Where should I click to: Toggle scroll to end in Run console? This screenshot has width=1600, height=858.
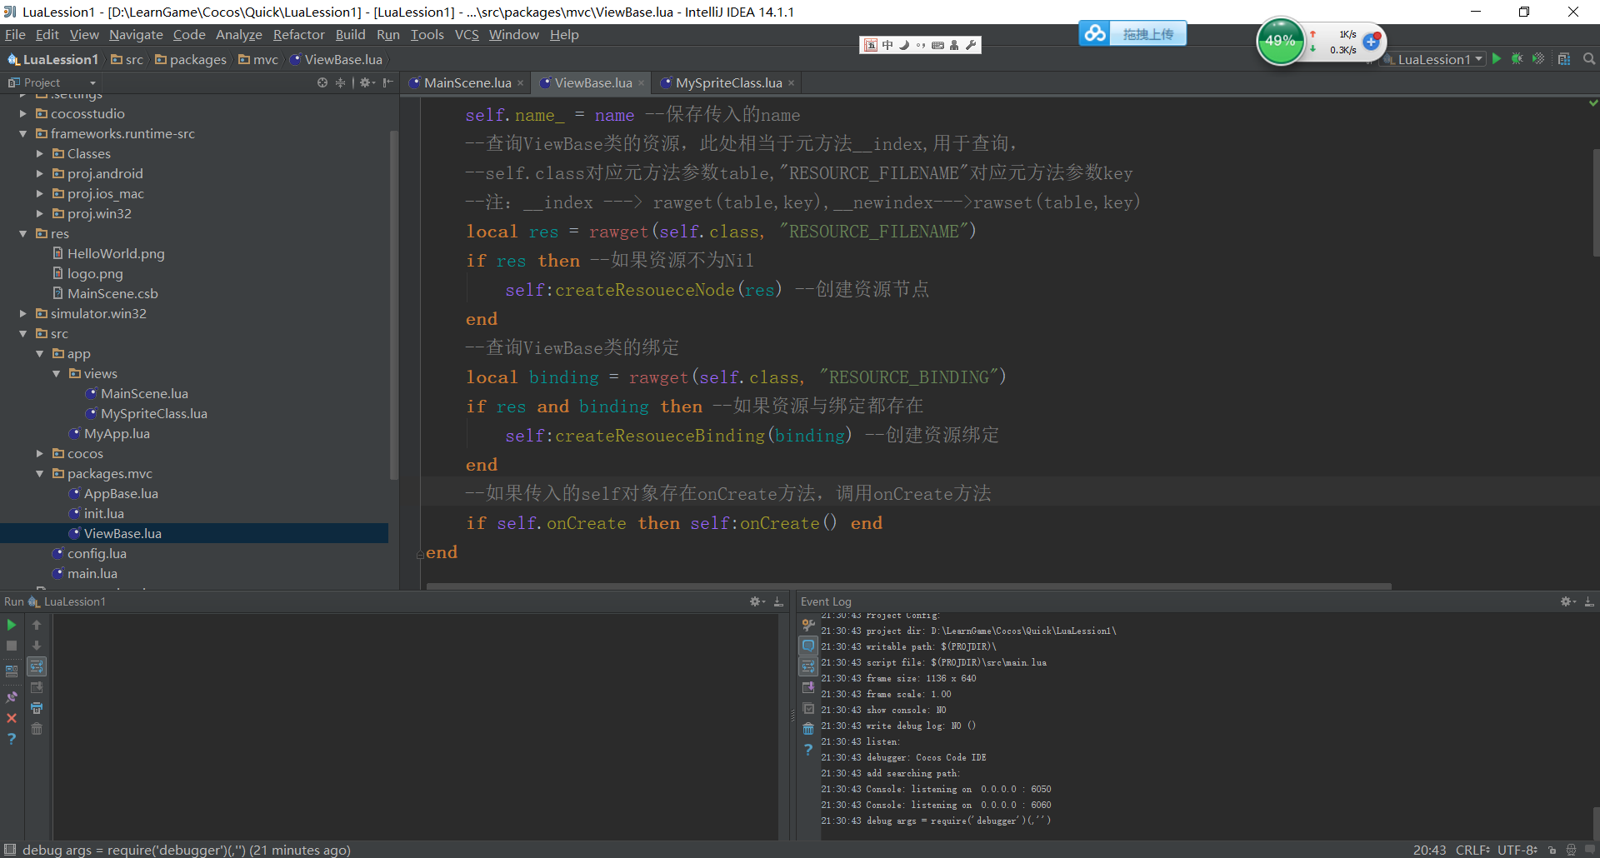37,687
